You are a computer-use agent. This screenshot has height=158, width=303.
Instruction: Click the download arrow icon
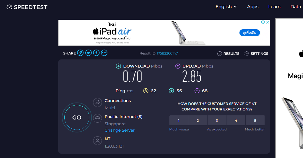click(118, 66)
